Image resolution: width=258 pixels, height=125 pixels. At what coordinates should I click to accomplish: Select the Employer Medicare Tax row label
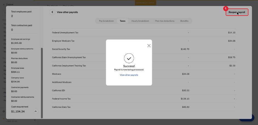63,41
